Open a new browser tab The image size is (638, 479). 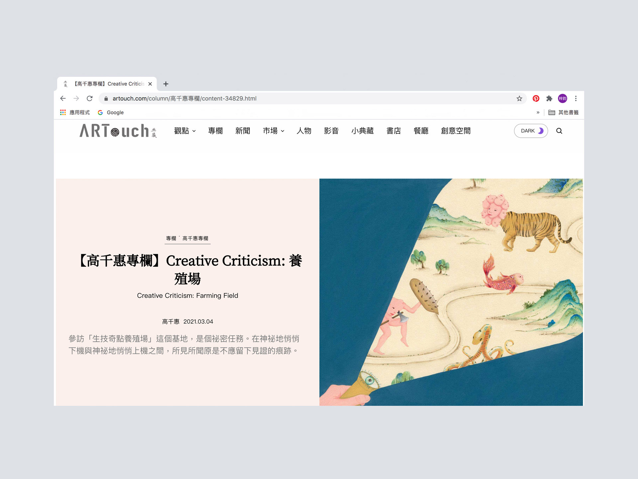166,84
